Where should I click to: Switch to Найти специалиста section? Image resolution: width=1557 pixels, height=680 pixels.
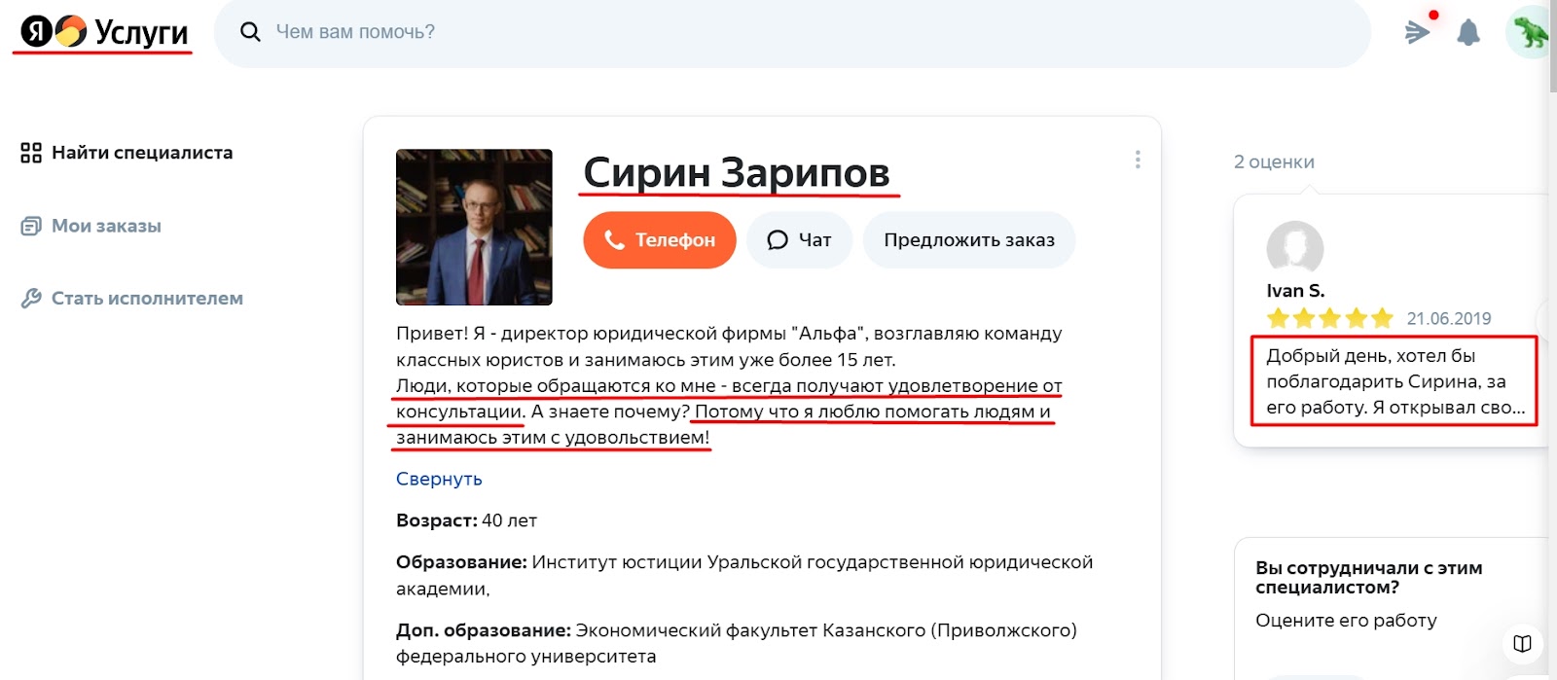click(x=141, y=152)
